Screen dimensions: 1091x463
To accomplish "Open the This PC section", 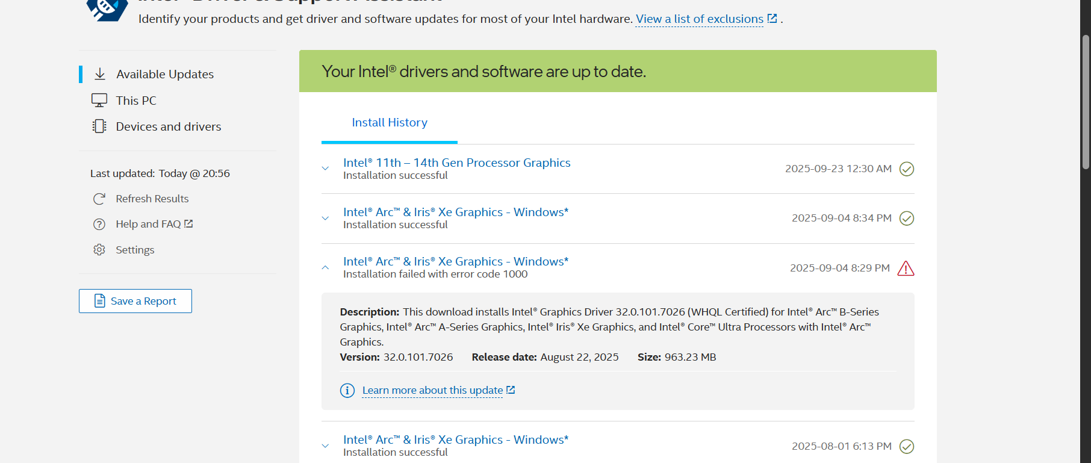I will tap(136, 101).
